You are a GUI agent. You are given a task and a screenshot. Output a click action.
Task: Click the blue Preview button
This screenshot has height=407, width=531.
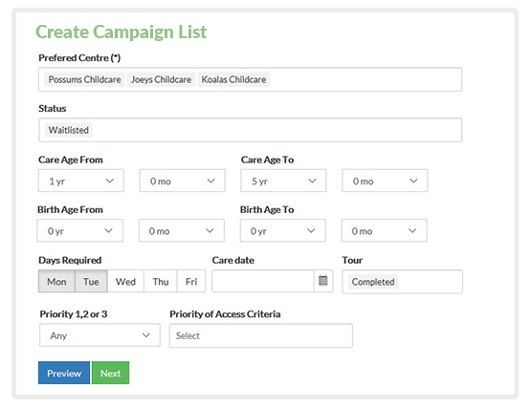pos(64,373)
